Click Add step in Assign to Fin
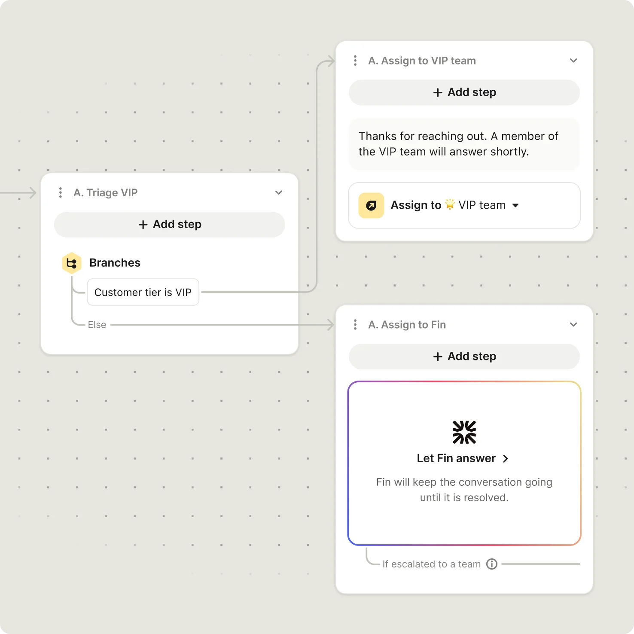Screen dimensions: 634x634 point(464,357)
